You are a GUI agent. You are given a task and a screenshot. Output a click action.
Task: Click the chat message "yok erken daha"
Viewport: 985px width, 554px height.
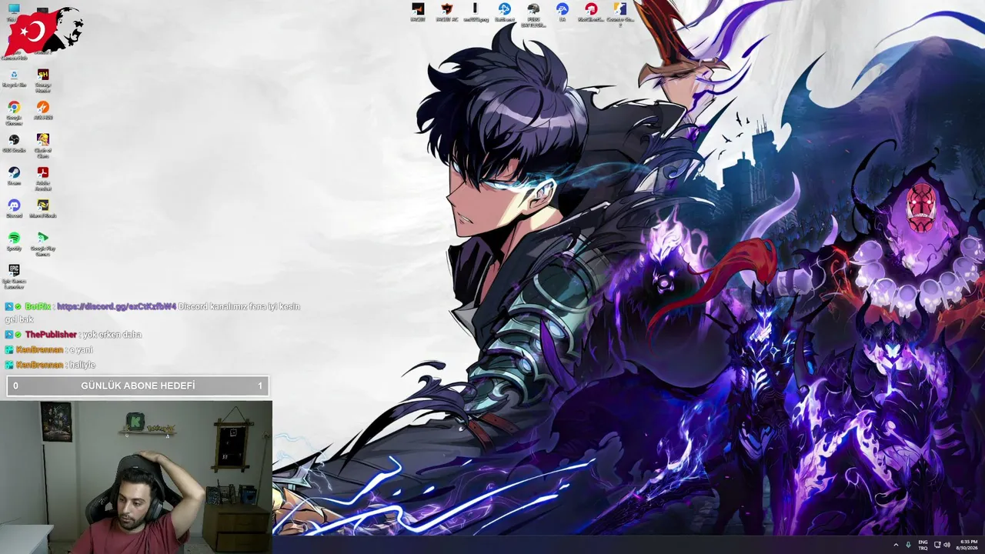tap(112, 335)
